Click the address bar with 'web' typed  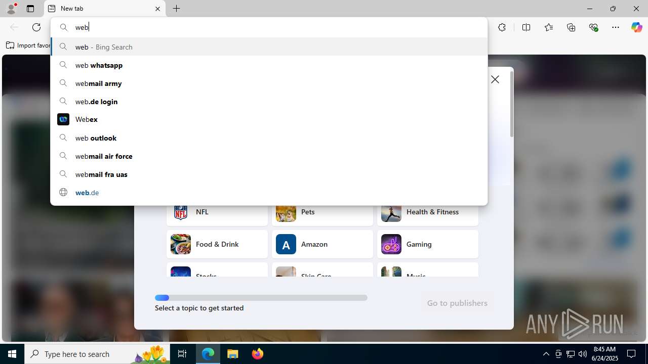pos(269,27)
